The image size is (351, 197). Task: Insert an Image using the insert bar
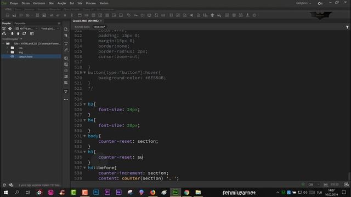pos(14,15)
